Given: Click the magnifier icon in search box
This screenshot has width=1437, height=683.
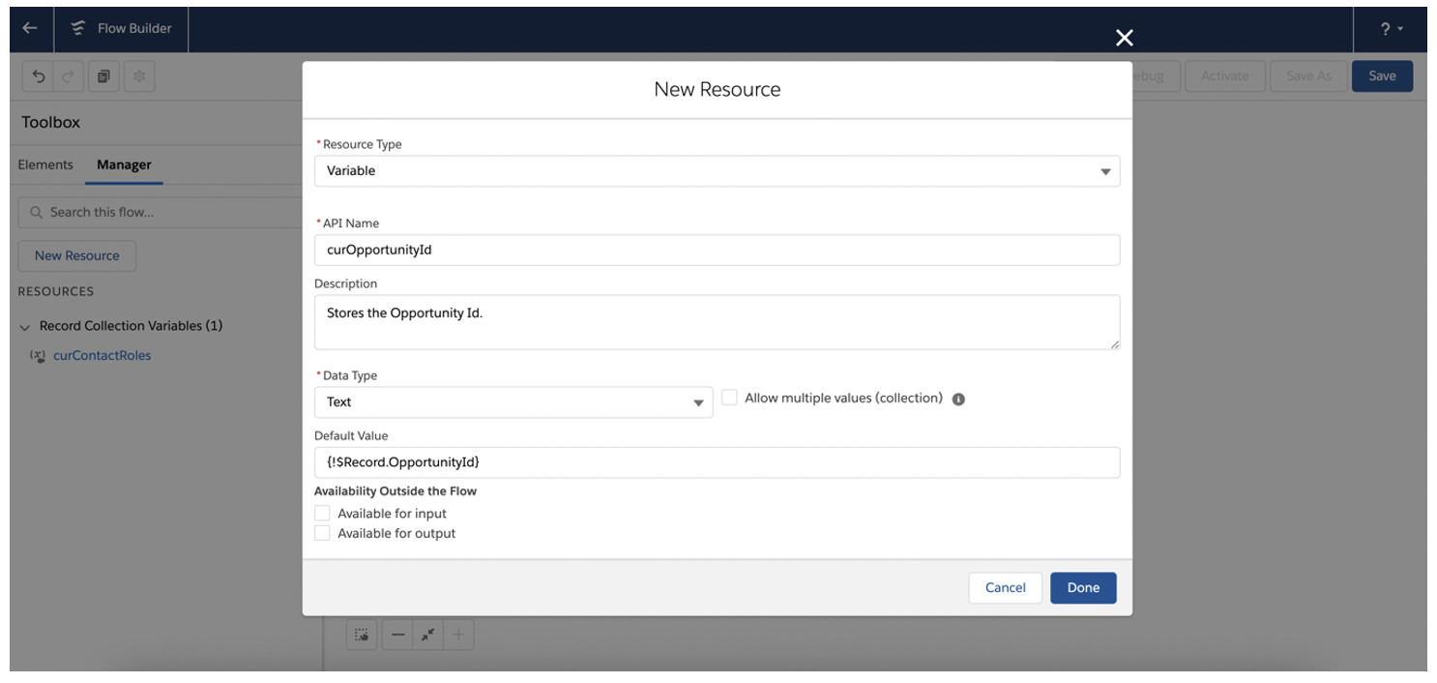Looking at the screenshot, I should 37,212.
